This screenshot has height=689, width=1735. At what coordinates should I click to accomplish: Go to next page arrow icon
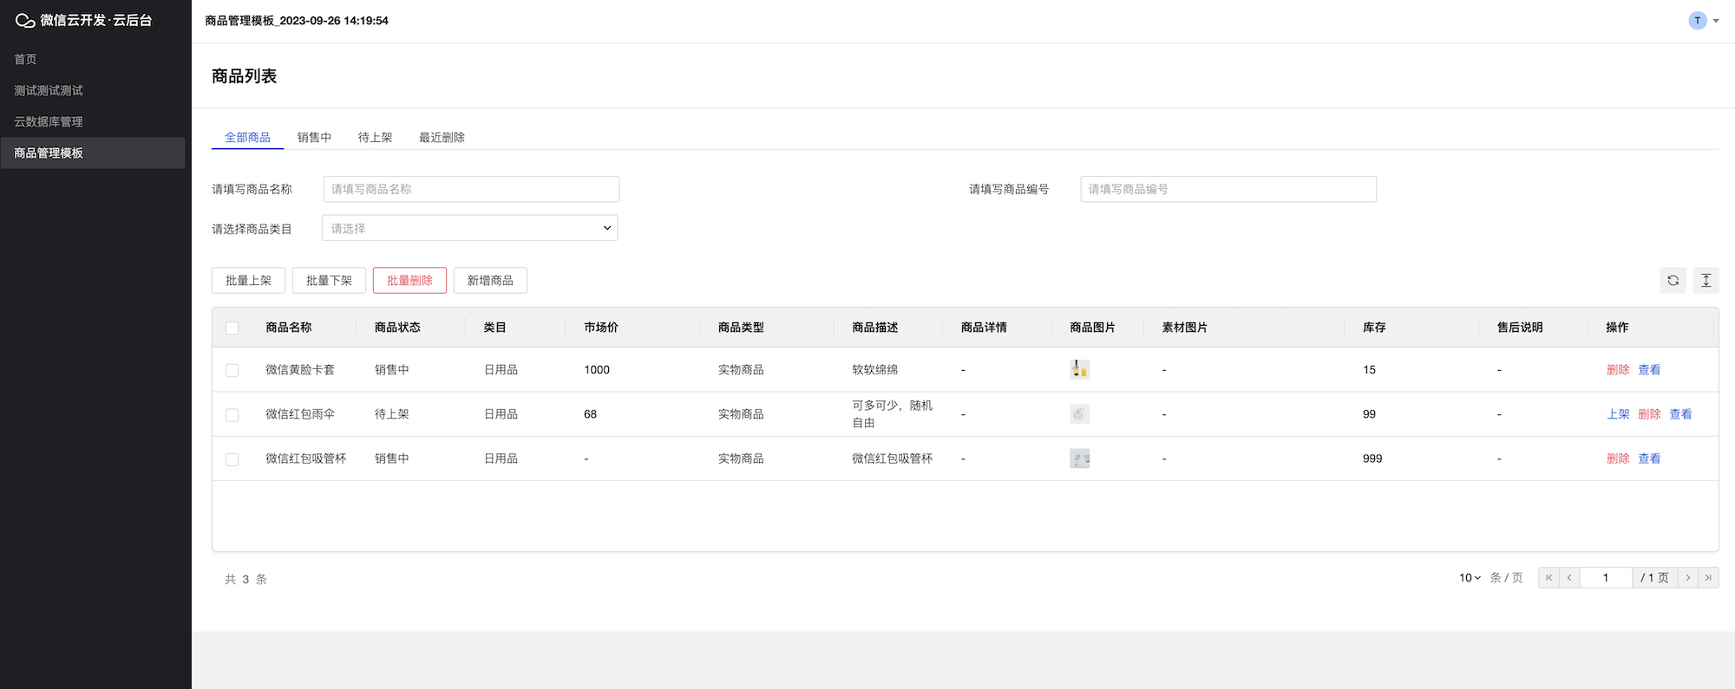tap(1687, 578)
